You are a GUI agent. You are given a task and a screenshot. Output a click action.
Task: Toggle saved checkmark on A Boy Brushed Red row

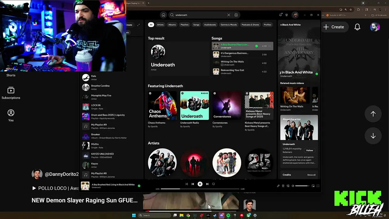256,46
